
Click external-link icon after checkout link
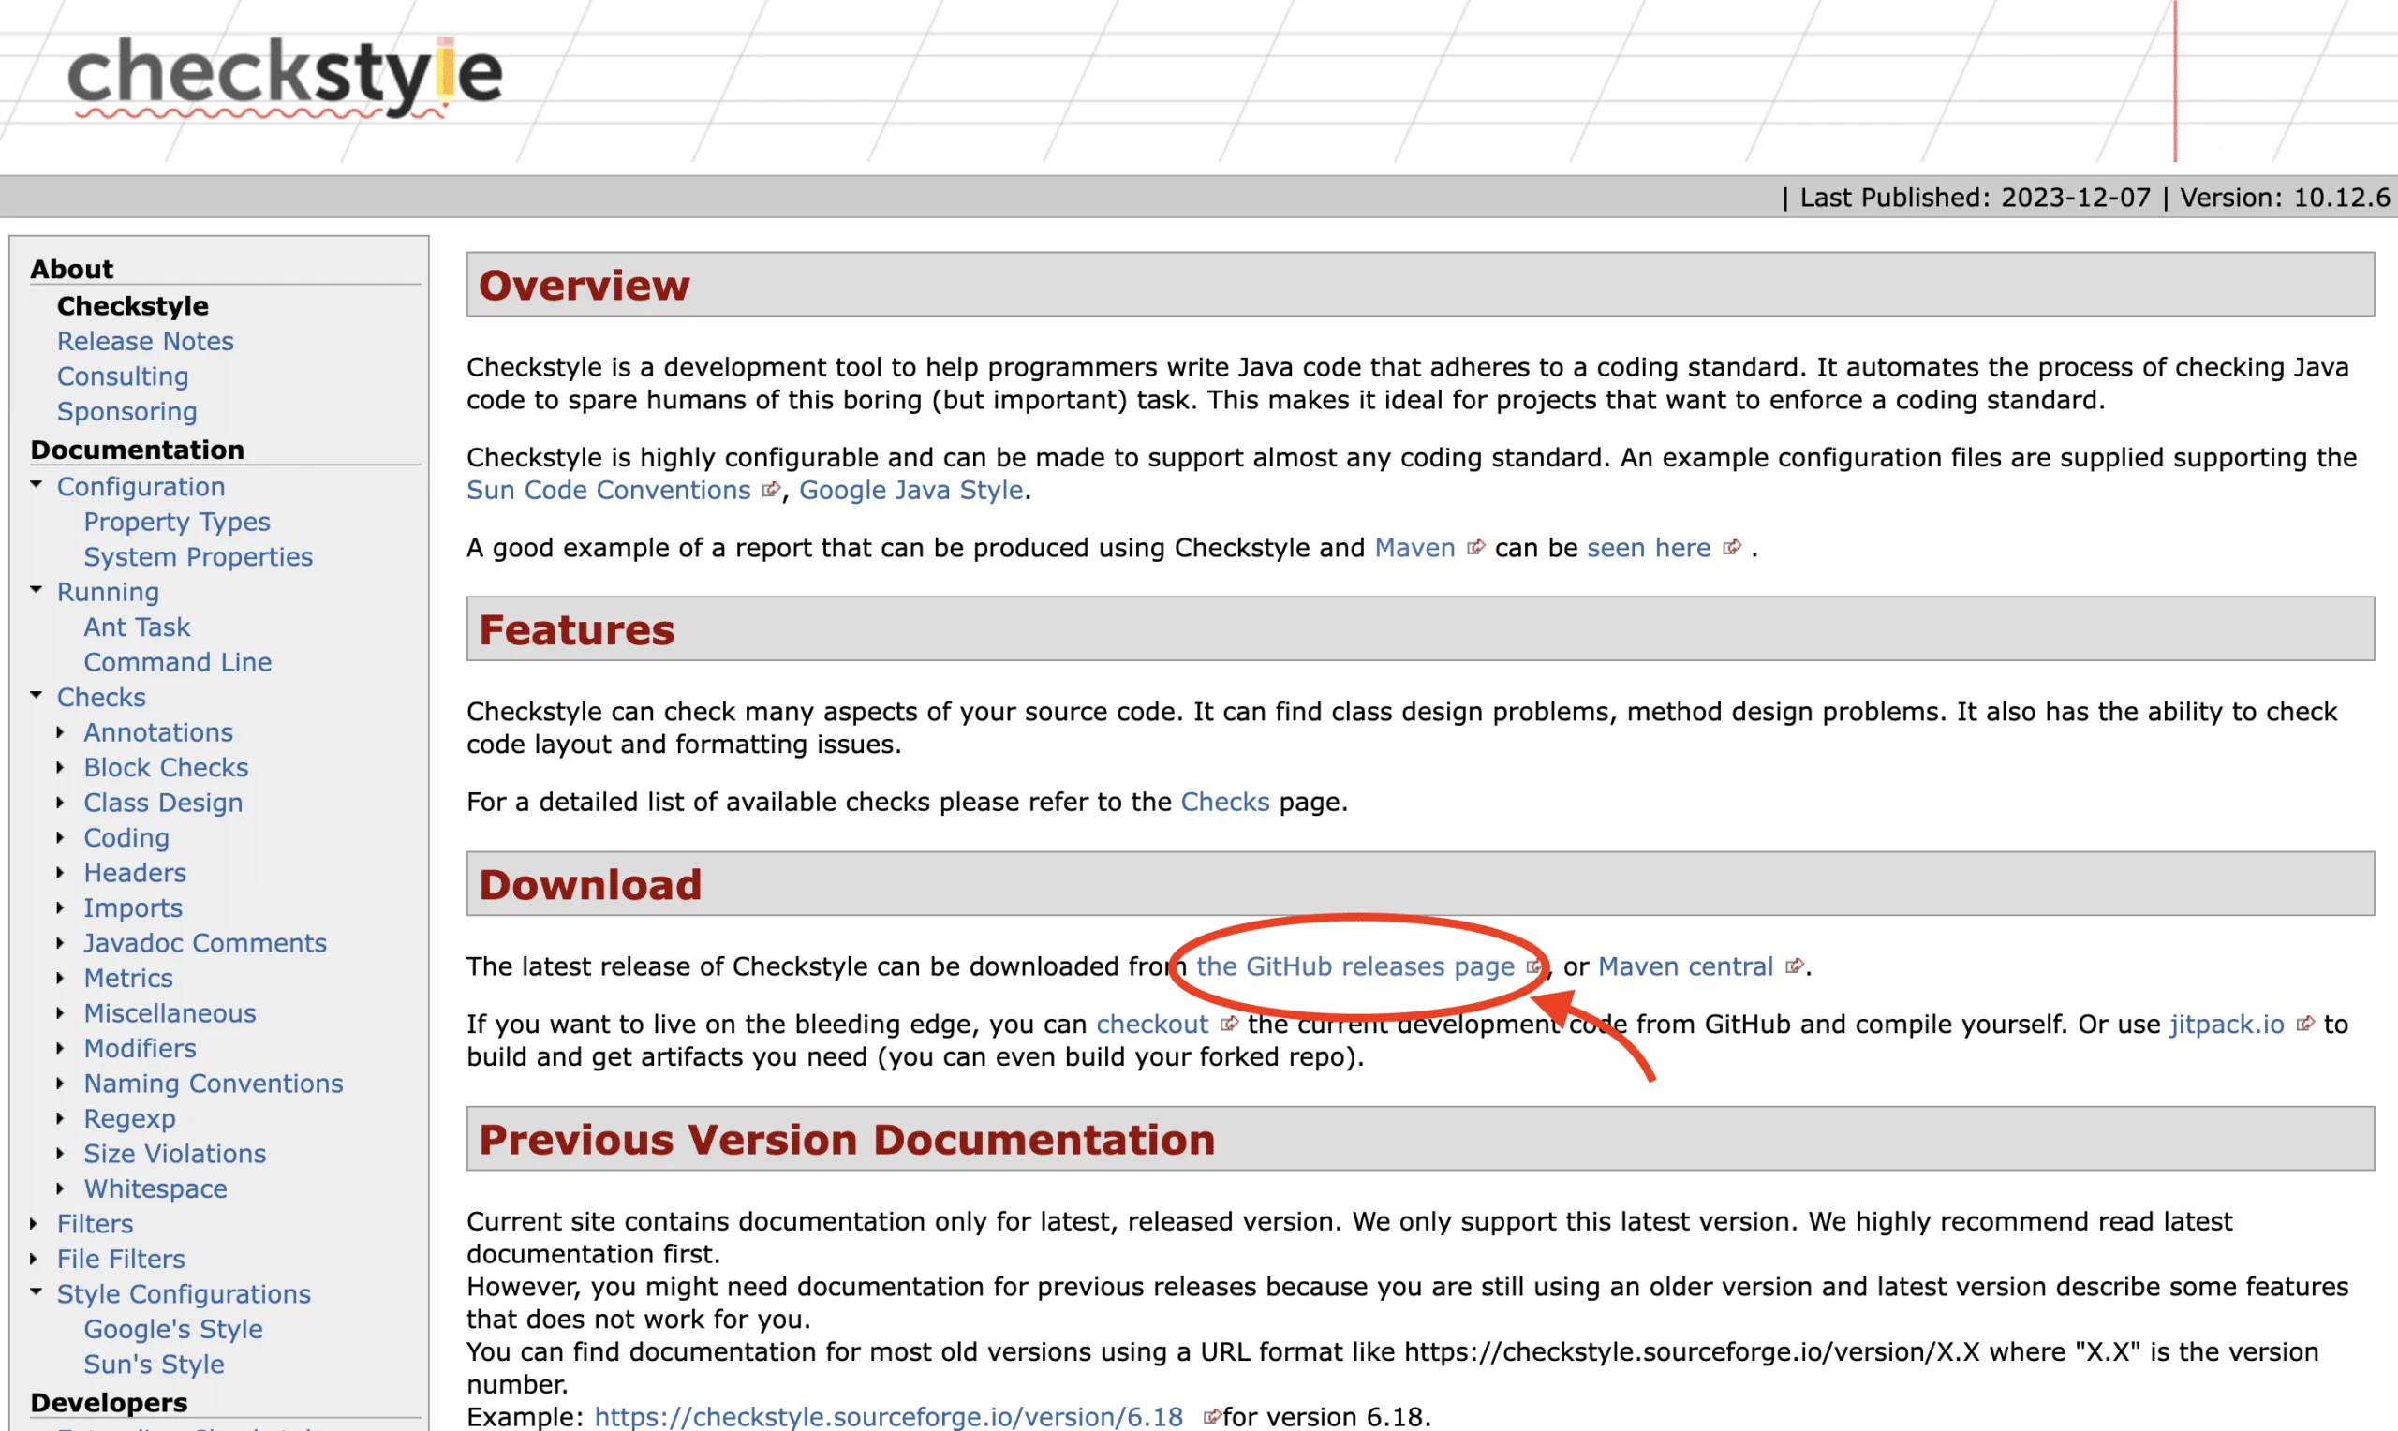coord(1228,1024)
